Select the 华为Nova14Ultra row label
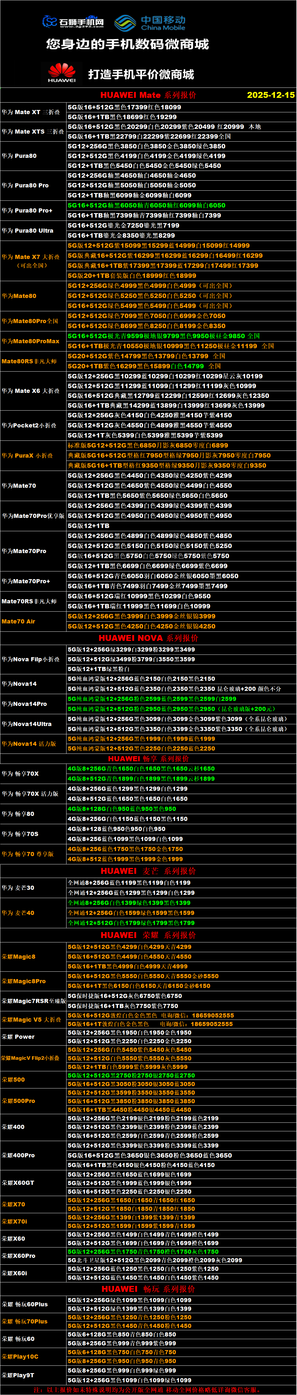This screenshot has width=297, height=1395. pyautogui.click(x=27, y=724)
